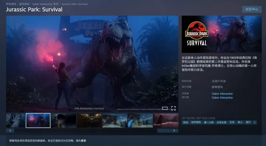Open the Saber Interactive 系列 breadcrumb
This screenshot has height=146, width=266.
[x=45, y=4]
